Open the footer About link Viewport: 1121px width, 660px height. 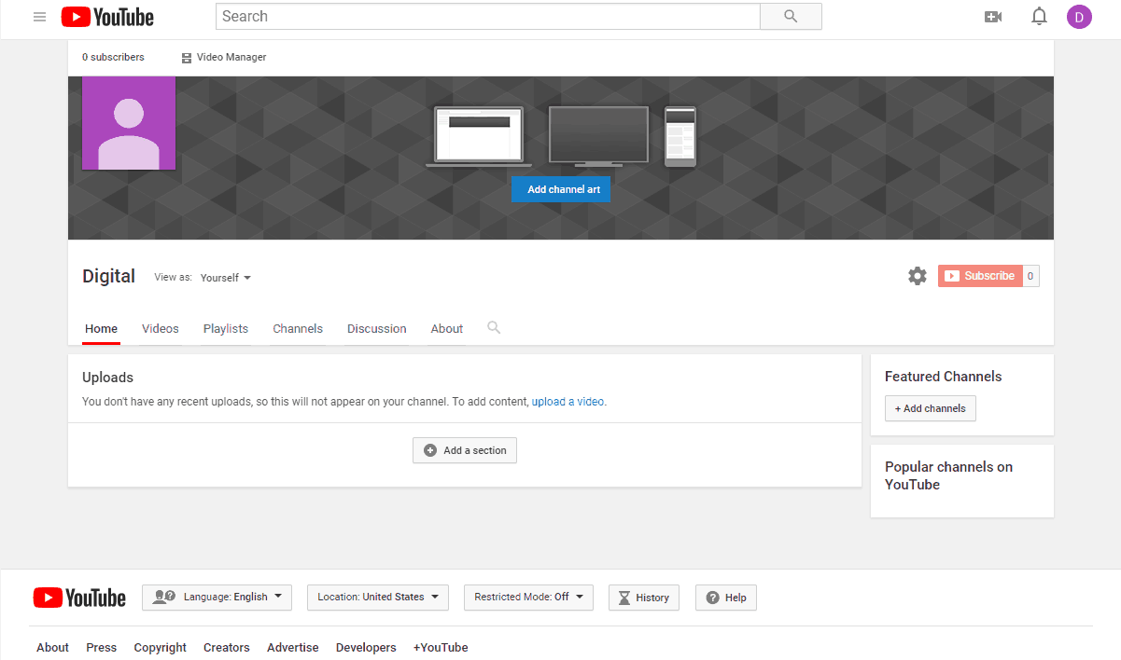tap(52, 647)
